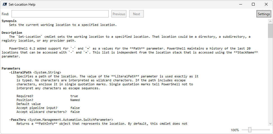Click the -LiteralPath parameter name
This screenshot has height=134, width=273.
[x=20, y=72]
